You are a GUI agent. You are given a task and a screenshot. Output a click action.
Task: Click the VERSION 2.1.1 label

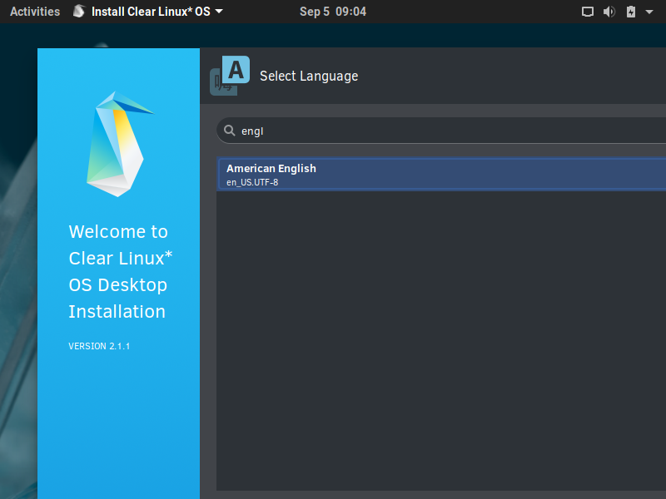point(99,346)
